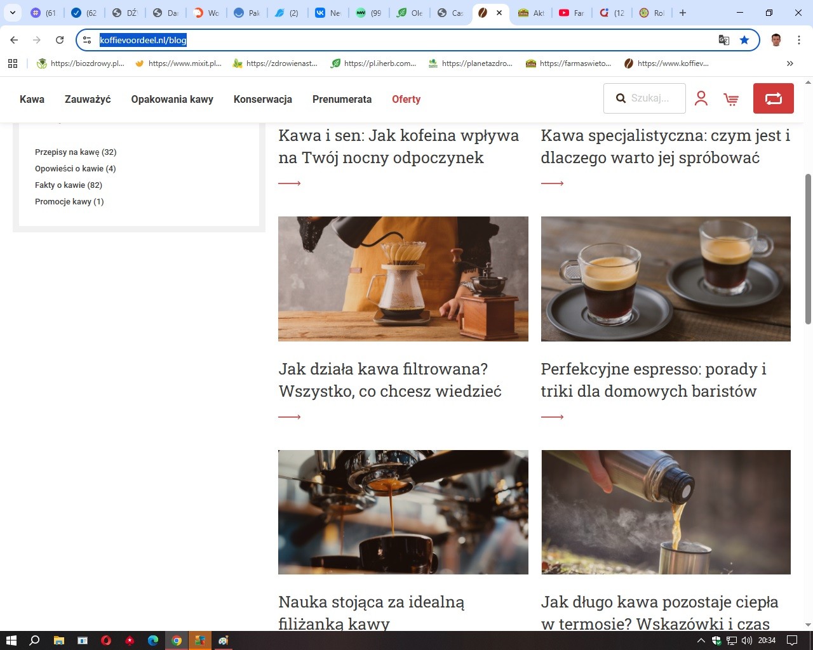Open article 'Kawa i sen' title
This screenshot has width=813, height=650.
click(x=399, y=147)
